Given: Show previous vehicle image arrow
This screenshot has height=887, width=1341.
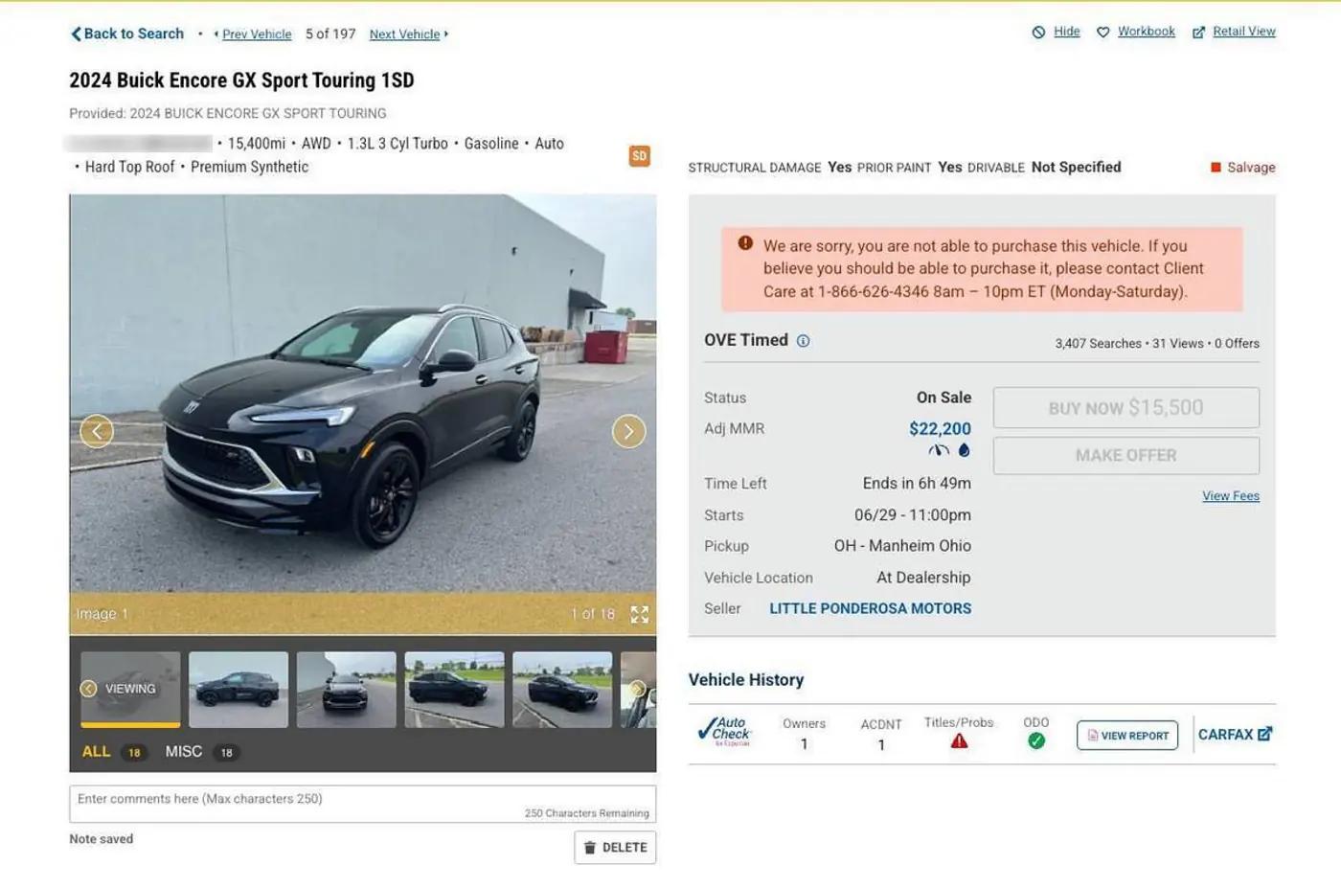Looking at the screenshot, I should tap(97, 431).
